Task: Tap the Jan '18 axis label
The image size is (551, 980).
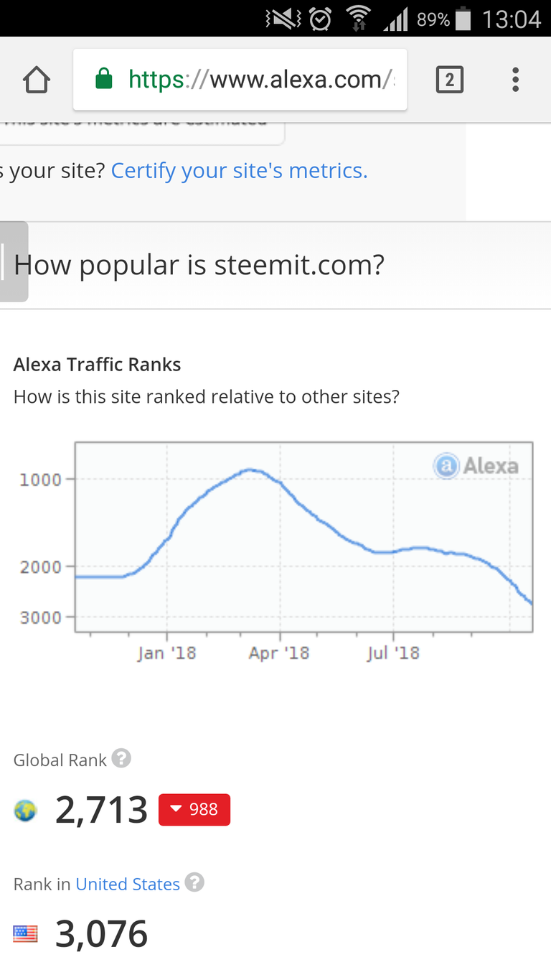Action: pos(166,653)
